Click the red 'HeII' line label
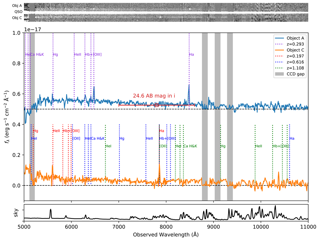Image resolution: width=318 pixels, height=240 pixels. 56,131
